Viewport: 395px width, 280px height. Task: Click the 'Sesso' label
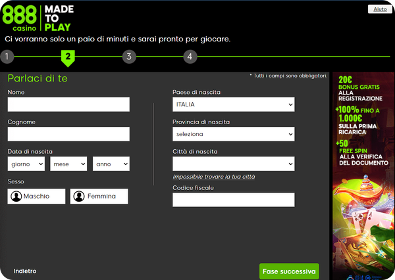pyautogui.click(x=16, y=181)
